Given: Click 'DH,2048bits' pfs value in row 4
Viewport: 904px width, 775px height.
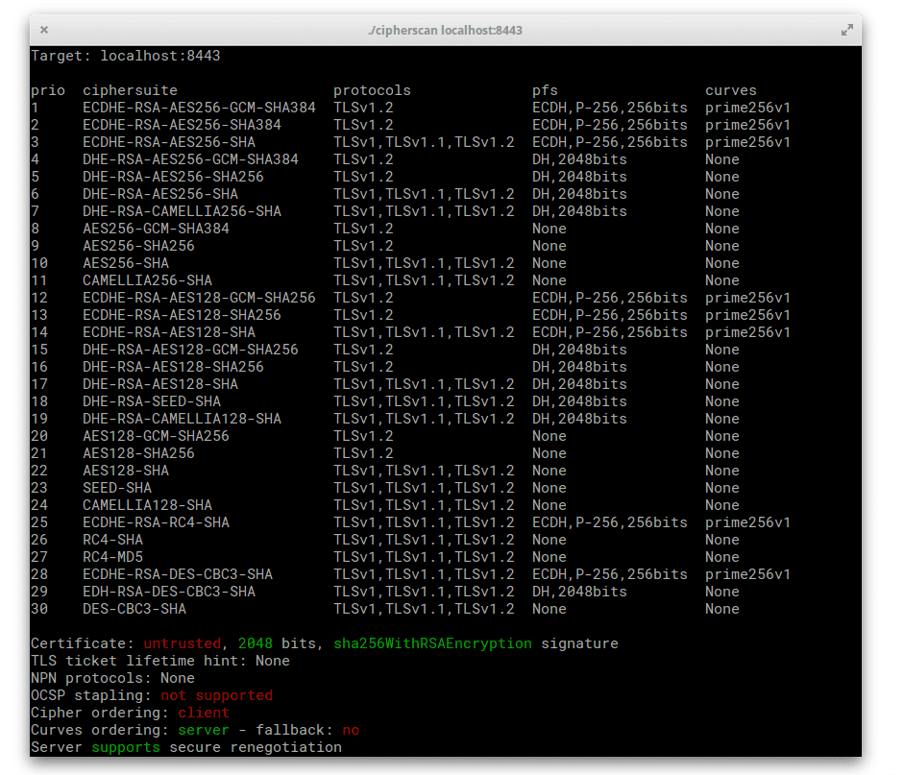Looking at the screenshot, I should click(x=579, y=159).
